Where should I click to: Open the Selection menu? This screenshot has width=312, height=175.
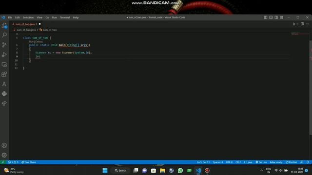pyautogui.click(x=28, y=17)
